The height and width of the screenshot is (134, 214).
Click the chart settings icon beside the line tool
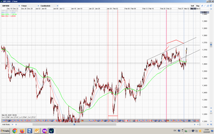click(208, 6)
